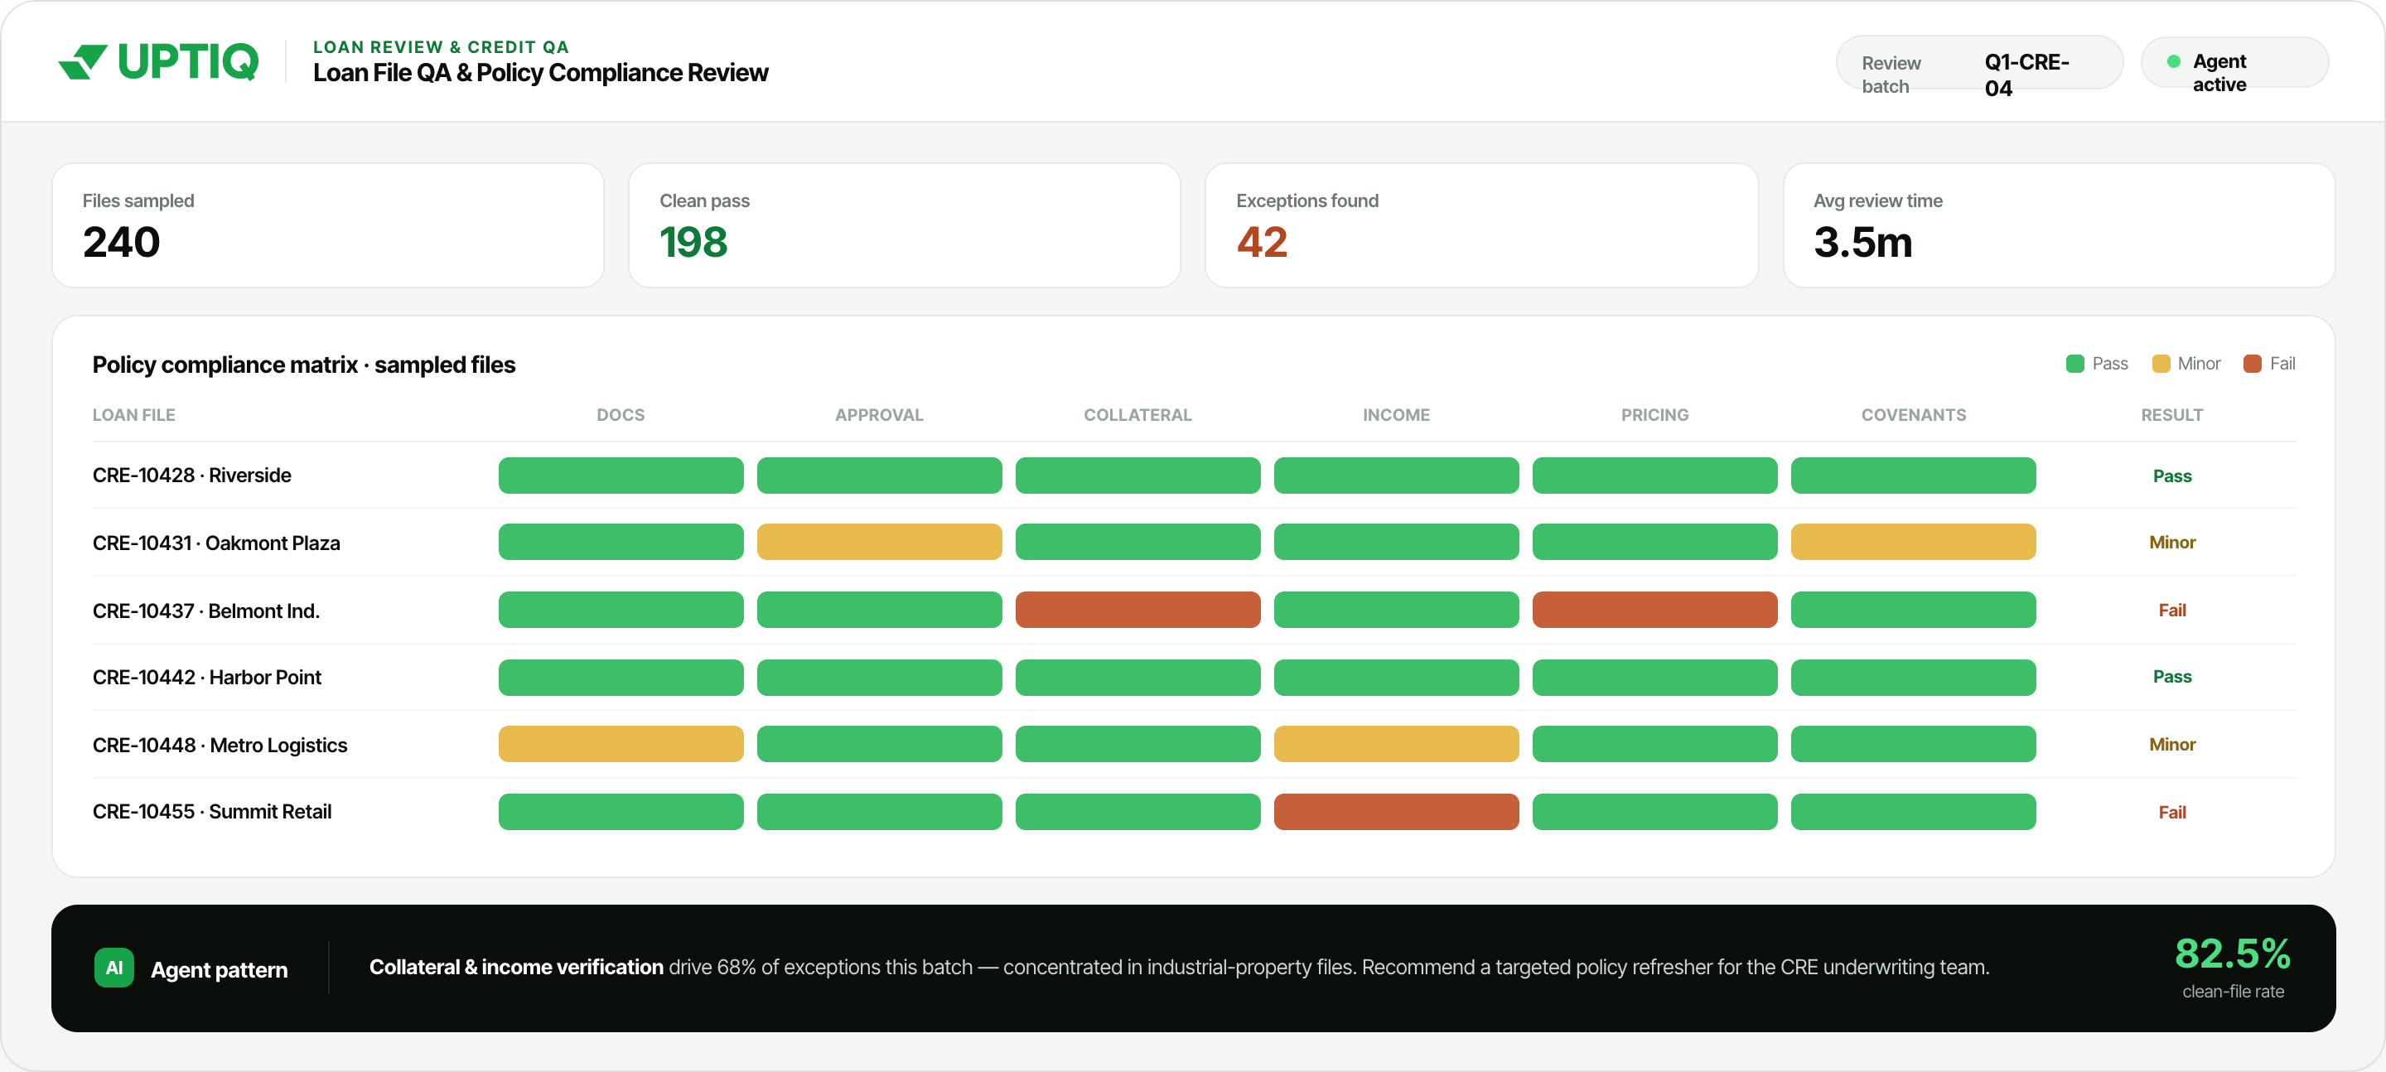Click the green Pass legend swatch
2386x1072 pixels.
point(2074,363)
